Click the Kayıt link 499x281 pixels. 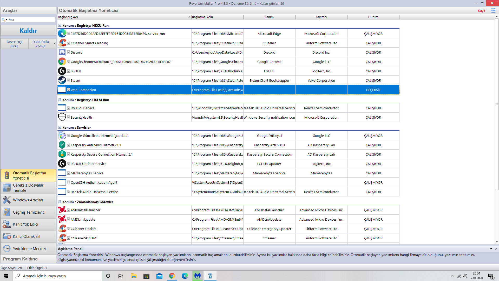(481, 11)
